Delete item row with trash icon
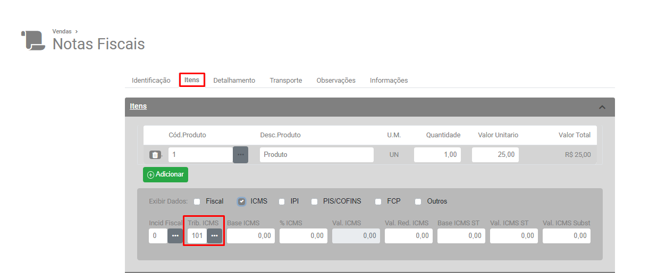 (x=155, y=155)
